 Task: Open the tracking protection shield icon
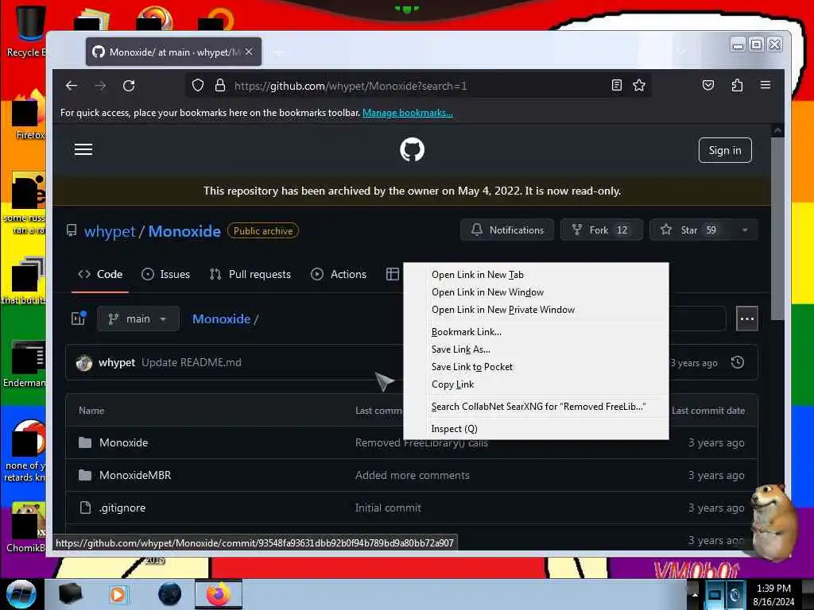(198, 86)
